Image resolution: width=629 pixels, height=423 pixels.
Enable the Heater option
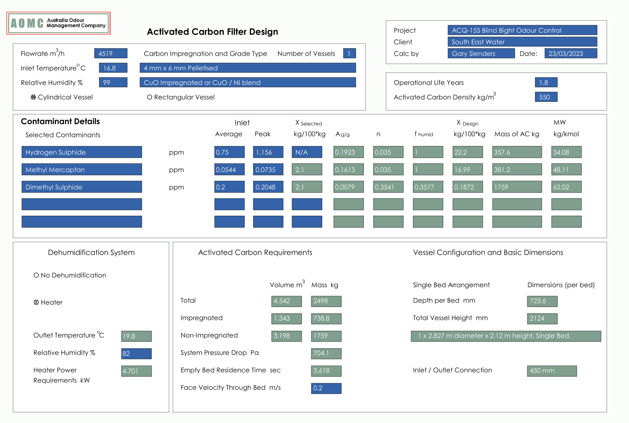36,302
